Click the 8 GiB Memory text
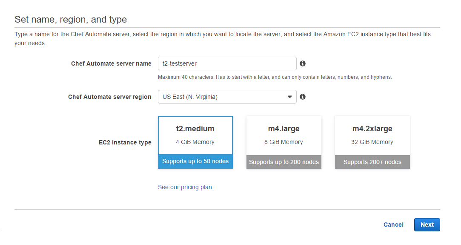 tap(283, 142)
